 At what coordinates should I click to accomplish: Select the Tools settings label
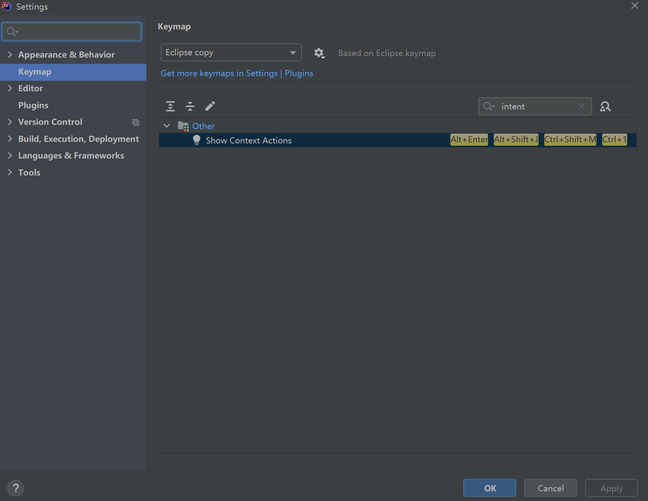(x=29, y=172)
